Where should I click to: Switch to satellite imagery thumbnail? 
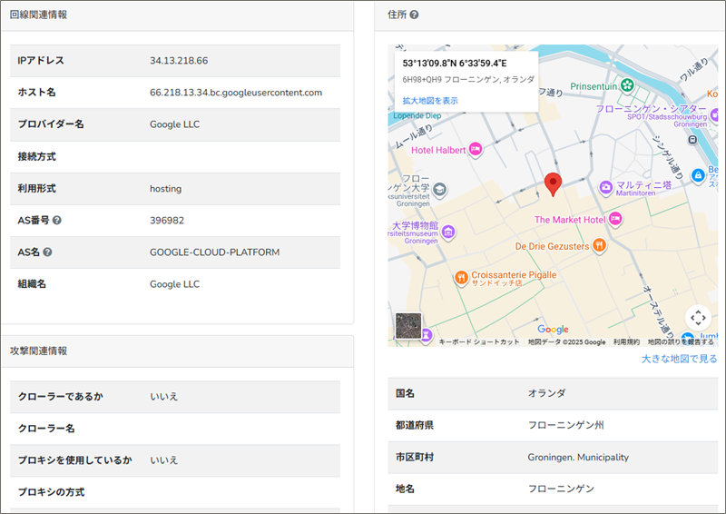coord(408,325)
